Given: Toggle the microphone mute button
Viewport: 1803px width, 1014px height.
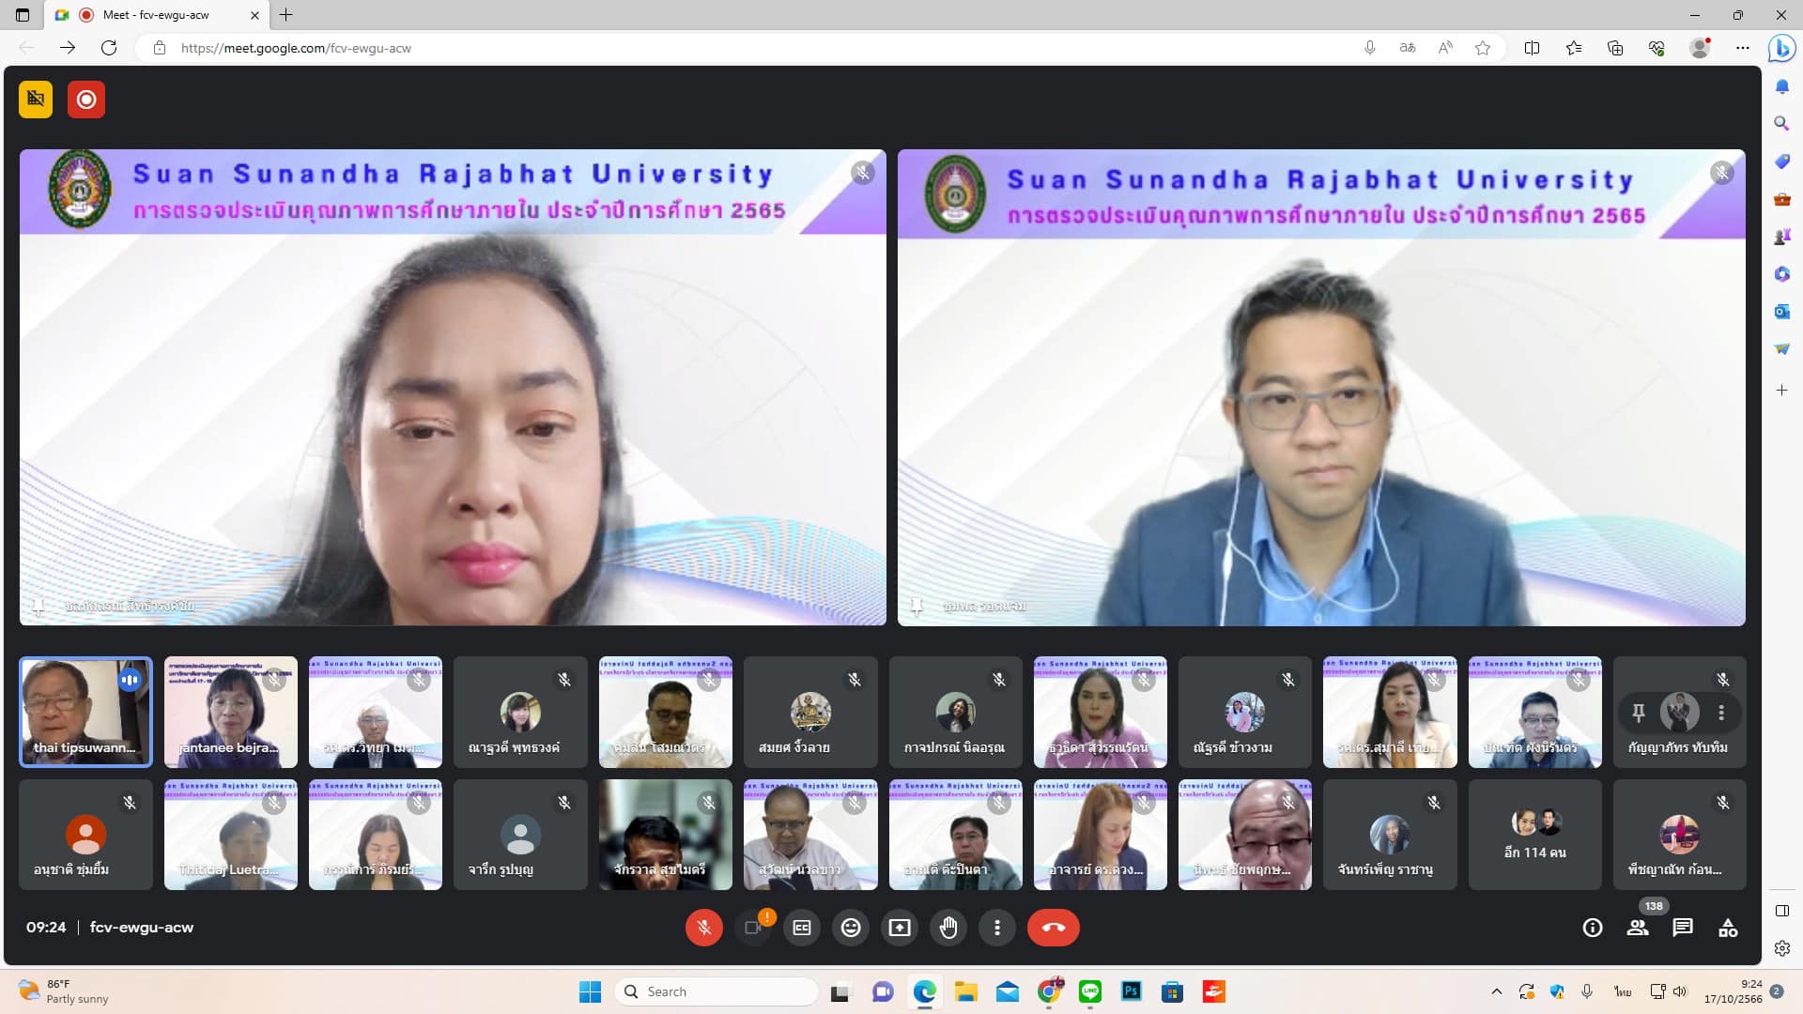Looking at the screenshot, I should (703, 928).
